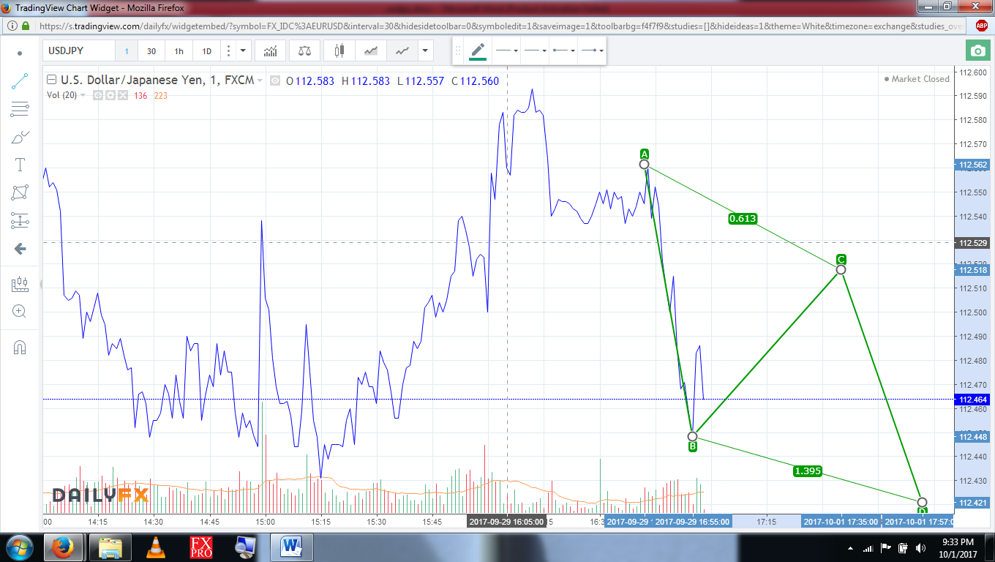Open the time interval dropdown arrow
995x562 pixels.
coord(244,51)
